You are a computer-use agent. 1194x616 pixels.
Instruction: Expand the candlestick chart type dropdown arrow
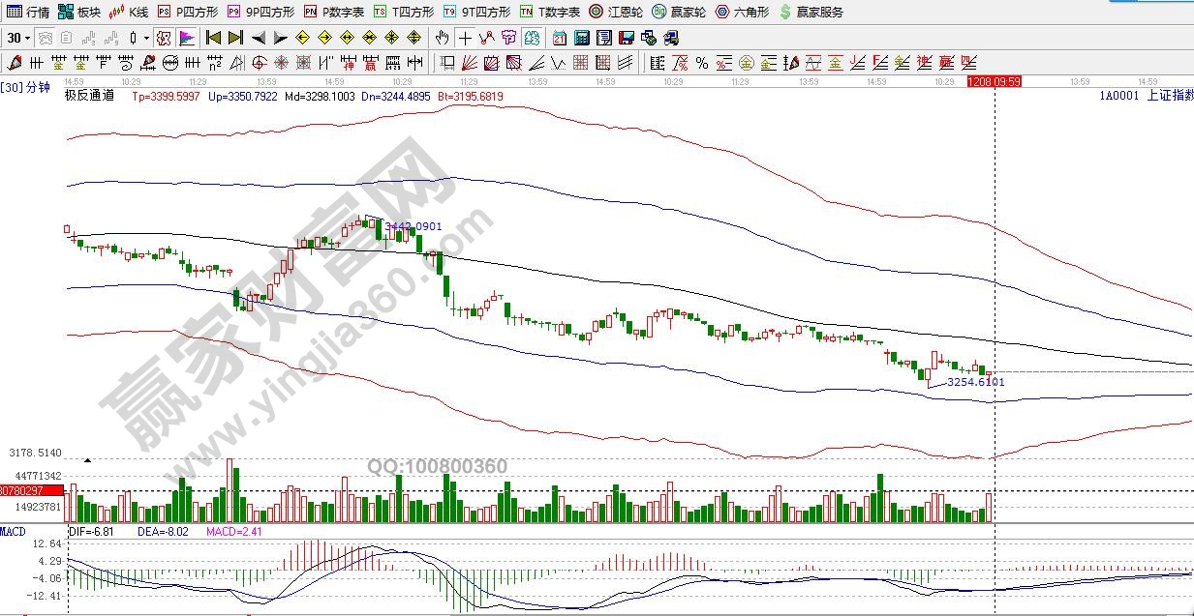[146, 38]
